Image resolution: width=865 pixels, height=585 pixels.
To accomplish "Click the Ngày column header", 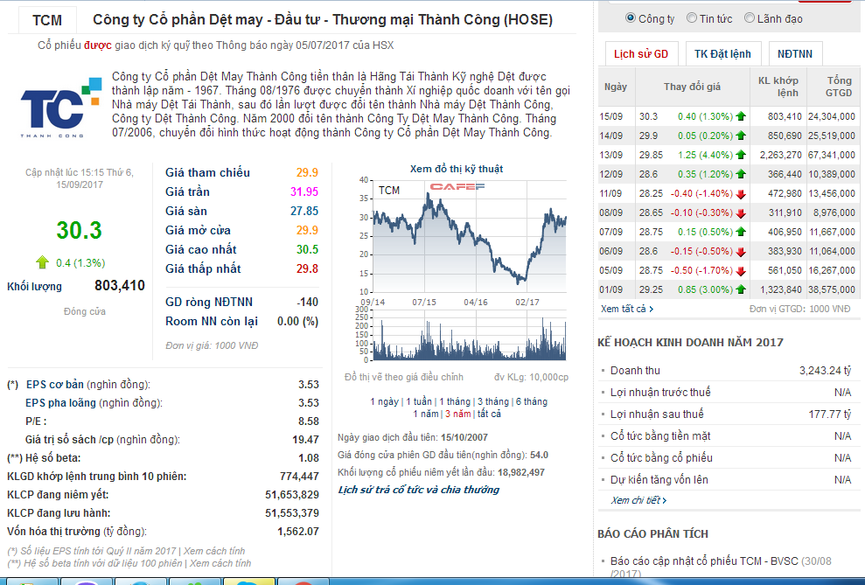I will tap(616, 87).
